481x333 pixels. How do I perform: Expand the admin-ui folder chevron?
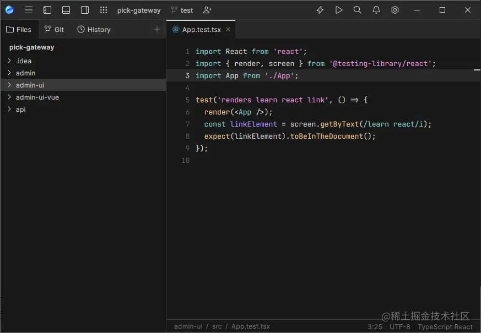[x=9, y=85]
